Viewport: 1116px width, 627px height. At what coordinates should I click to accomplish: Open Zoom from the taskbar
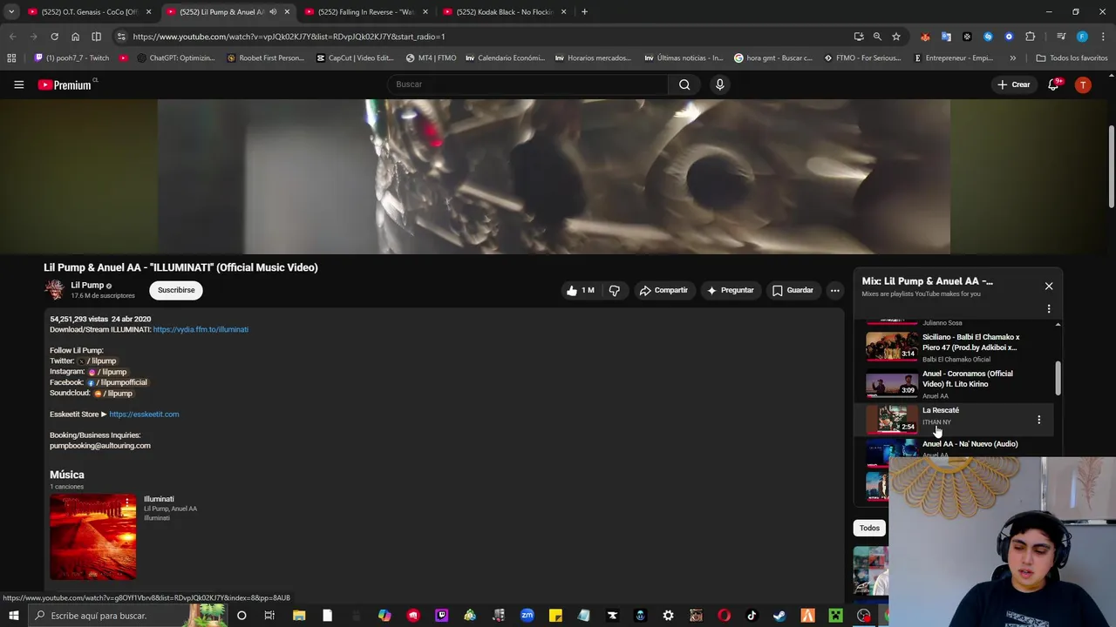pyautogui.click(x=527, y=616)
